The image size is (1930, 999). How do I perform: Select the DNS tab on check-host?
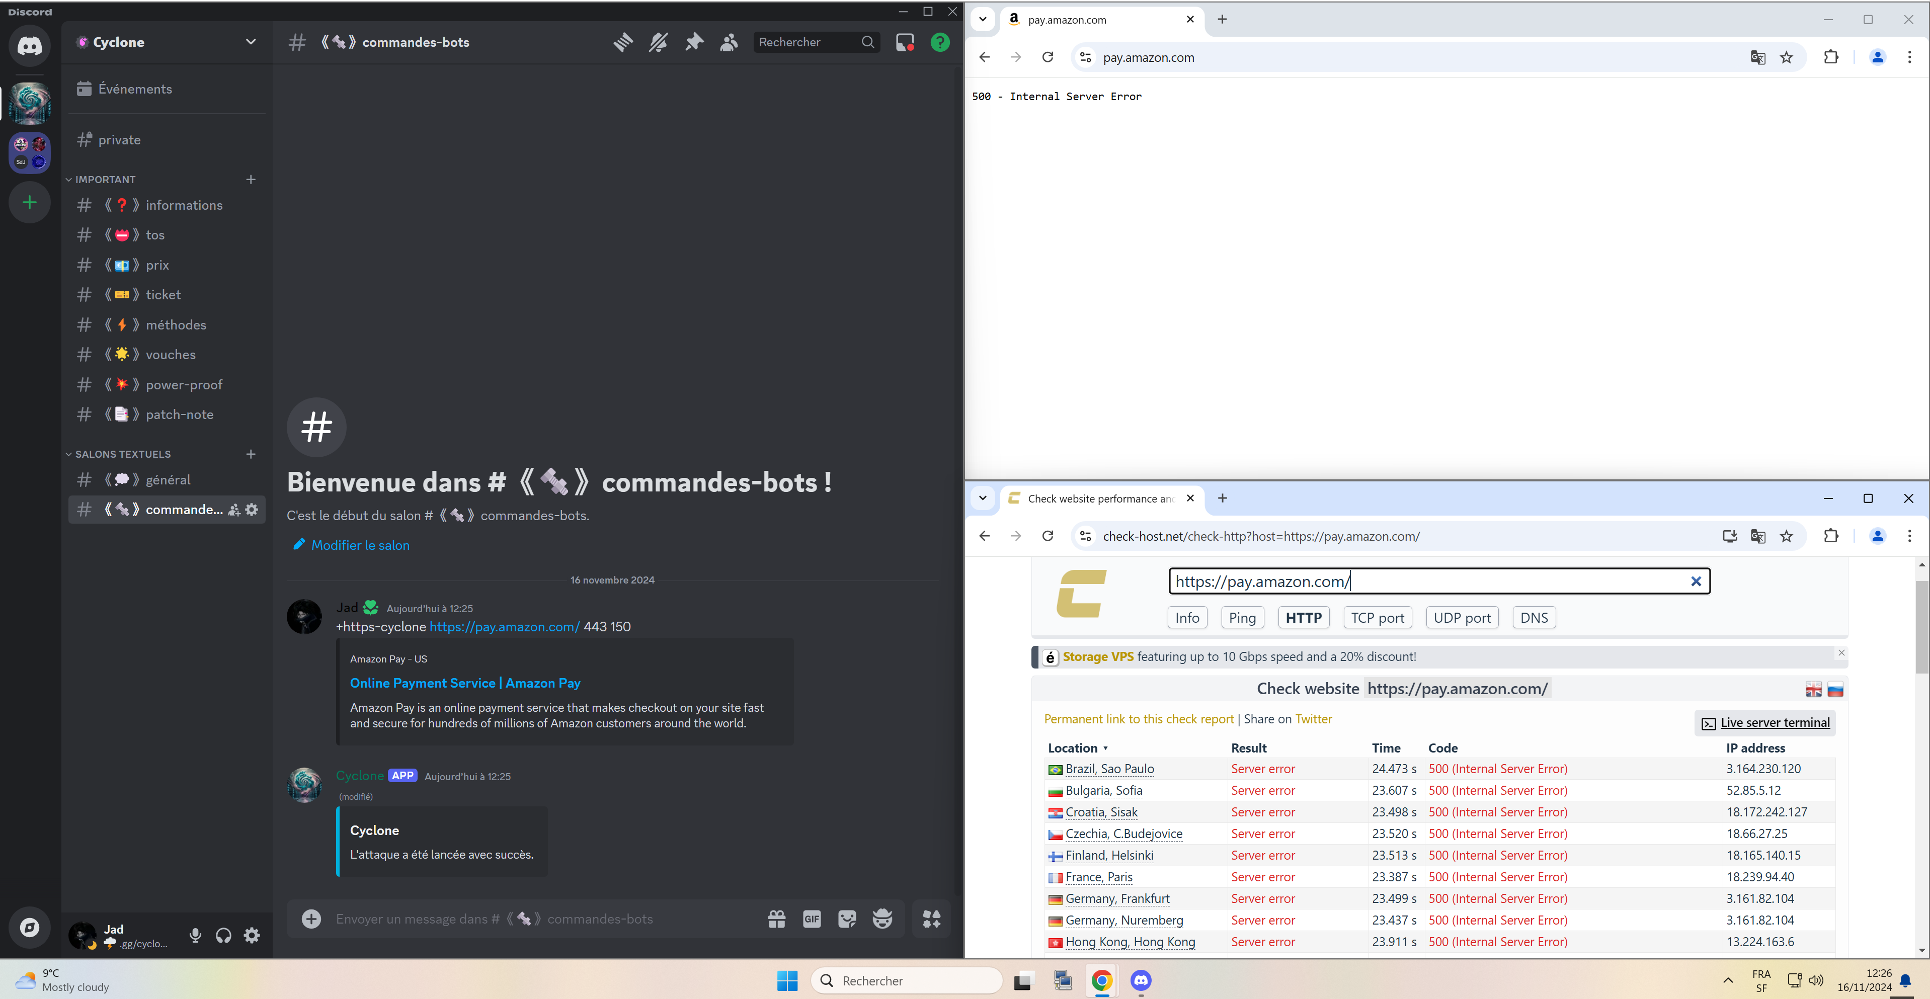pos(1533,618)
